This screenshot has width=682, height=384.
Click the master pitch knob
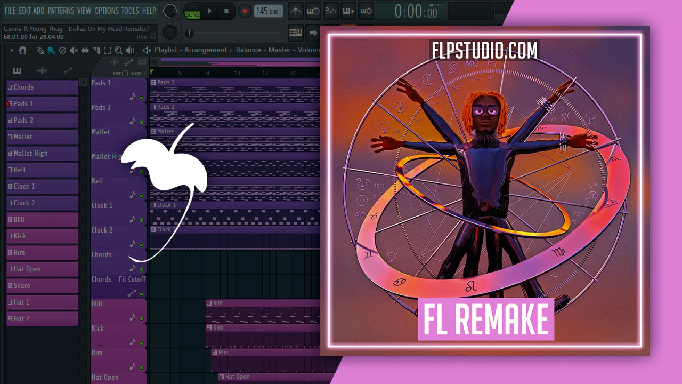(x=170, y=33)
